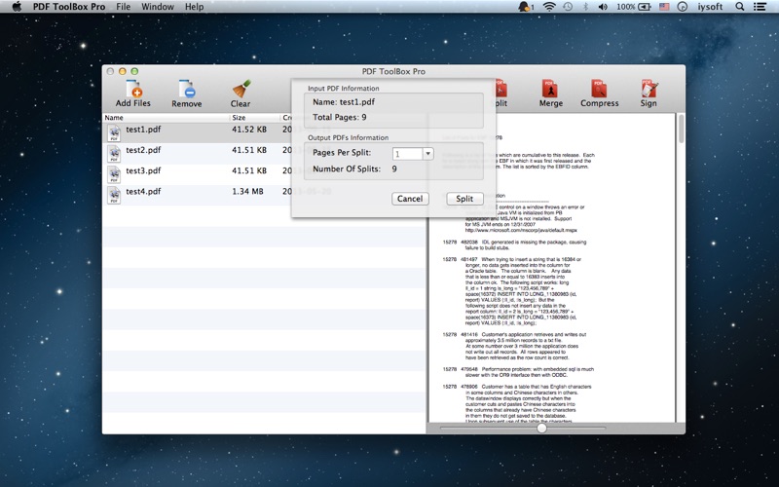Select the test3.pdf file icon

tap(114, 174)
